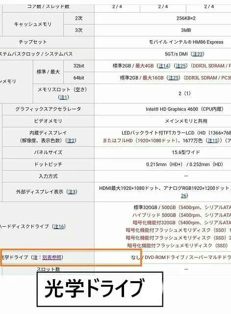The width and height of the screenshot is (231, 314).
Task: Open the 注14 link in 32bit memory row
Action: pos(164,66)
